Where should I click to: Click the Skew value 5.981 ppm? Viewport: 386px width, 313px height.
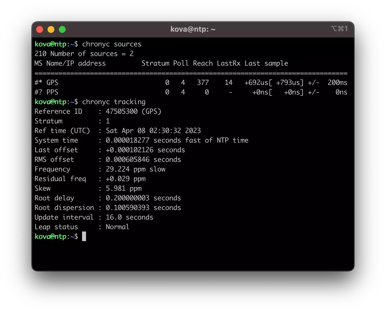tap(124, 188)
